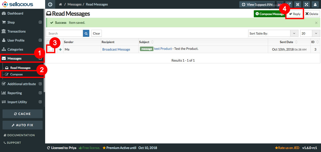Open the DOCUMENTATION link
Screen dimensions: 321x152
tap(19, 135)
